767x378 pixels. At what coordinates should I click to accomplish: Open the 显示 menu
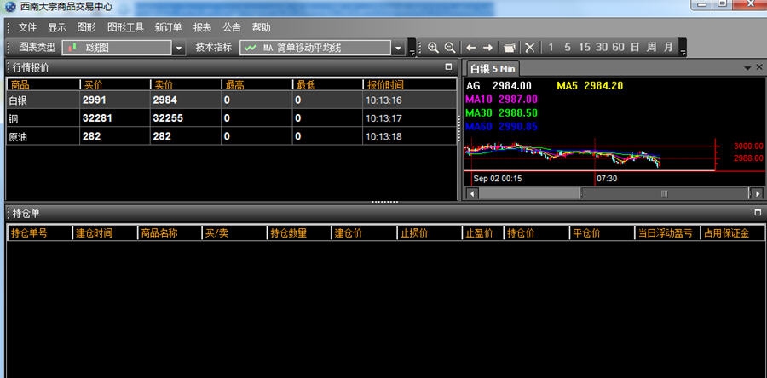57,27
